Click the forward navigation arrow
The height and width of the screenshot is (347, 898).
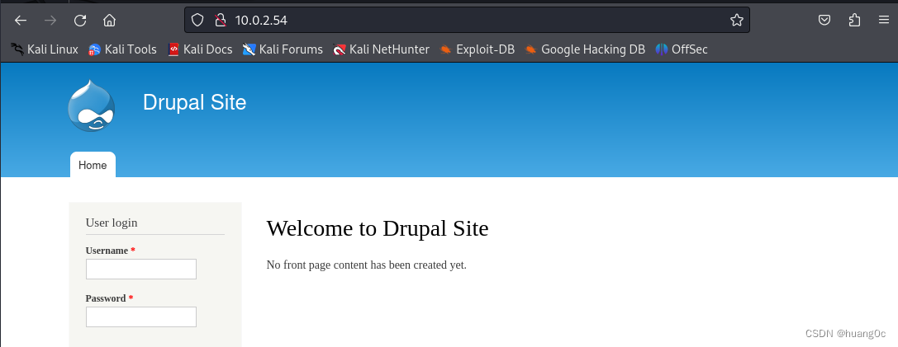50,21
